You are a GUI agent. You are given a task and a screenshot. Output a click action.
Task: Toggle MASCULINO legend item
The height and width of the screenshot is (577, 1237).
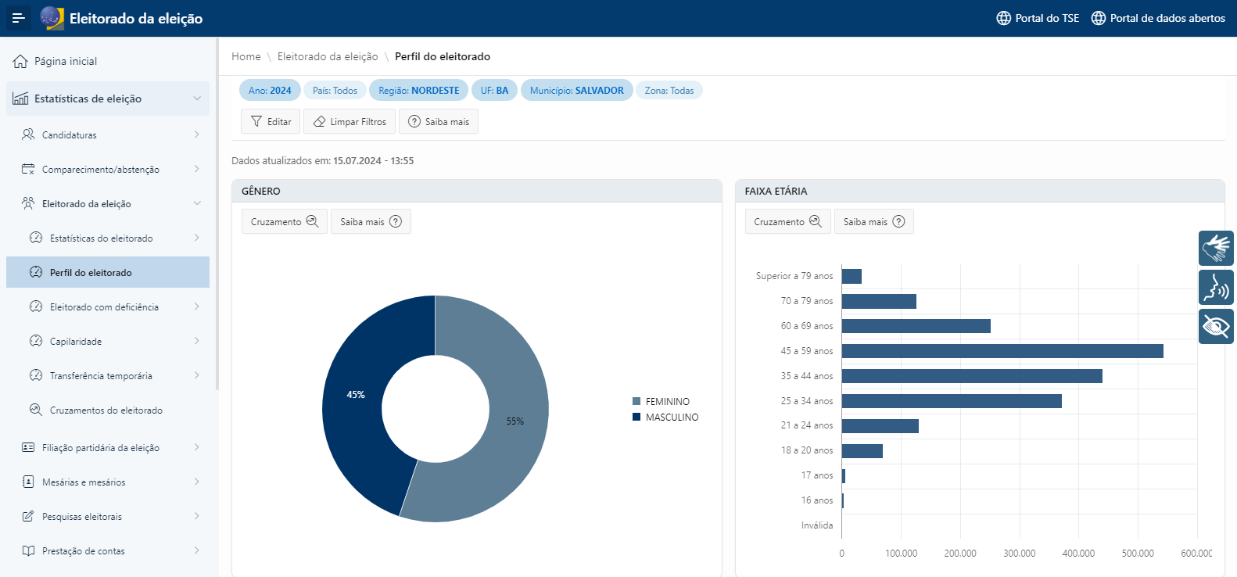[x=665, y=417]
